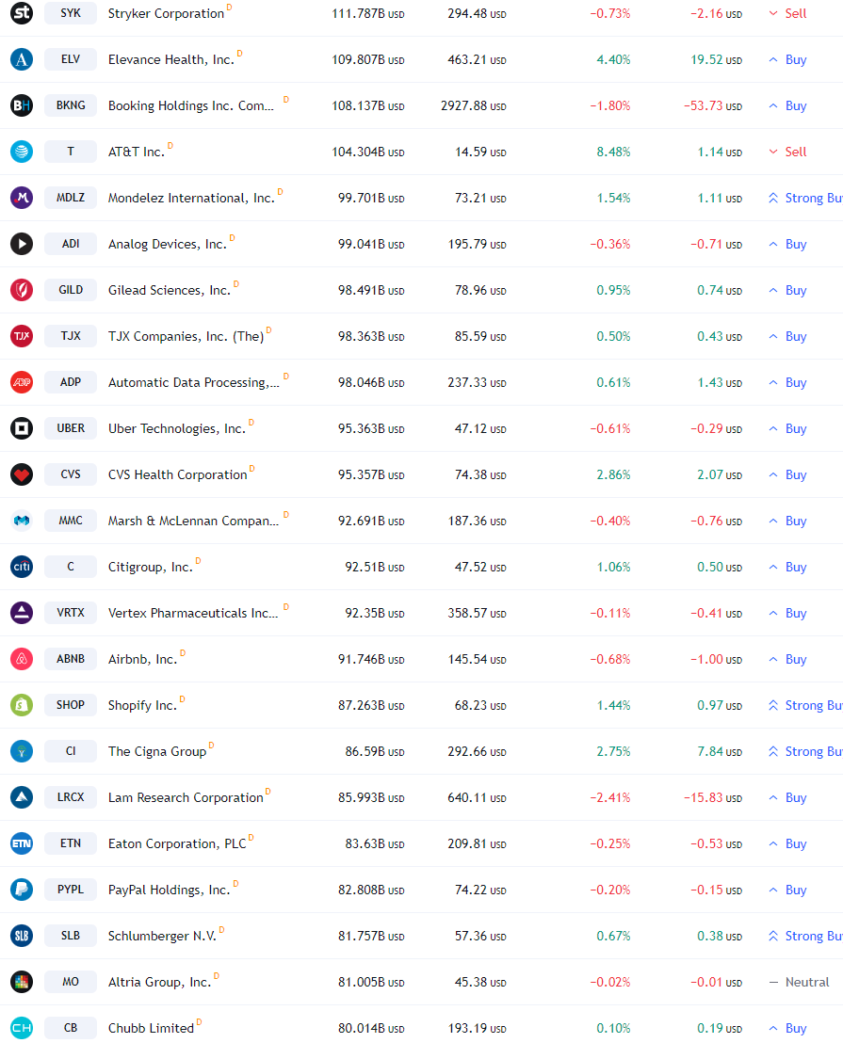Viewport: 843px width, 1043px height.
Task: Click price 640.11 USD for Lam Research
Action: tap(477, 797)
